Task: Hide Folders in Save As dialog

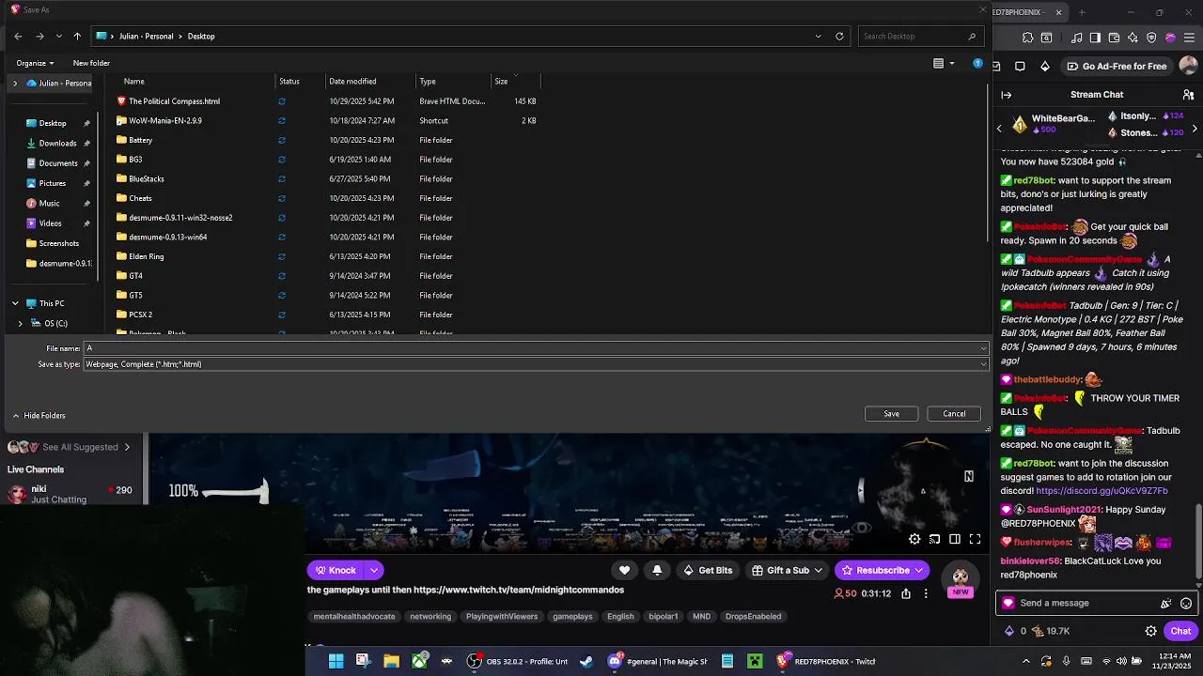Action: (39, 415)
